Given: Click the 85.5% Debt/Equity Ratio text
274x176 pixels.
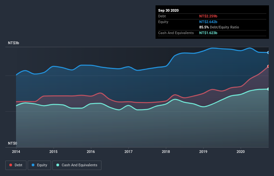Looking at the screenshot, I should click(x=219, y=27).
